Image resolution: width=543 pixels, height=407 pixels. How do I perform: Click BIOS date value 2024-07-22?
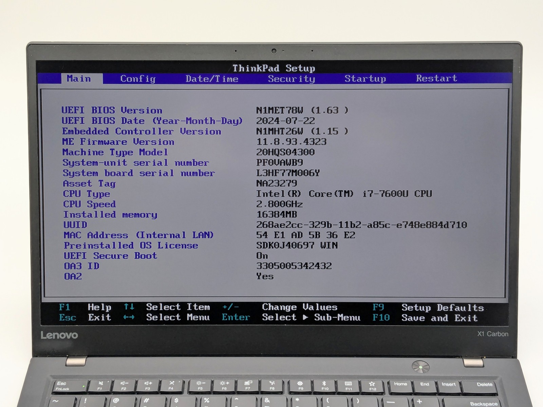pos(285,121)
